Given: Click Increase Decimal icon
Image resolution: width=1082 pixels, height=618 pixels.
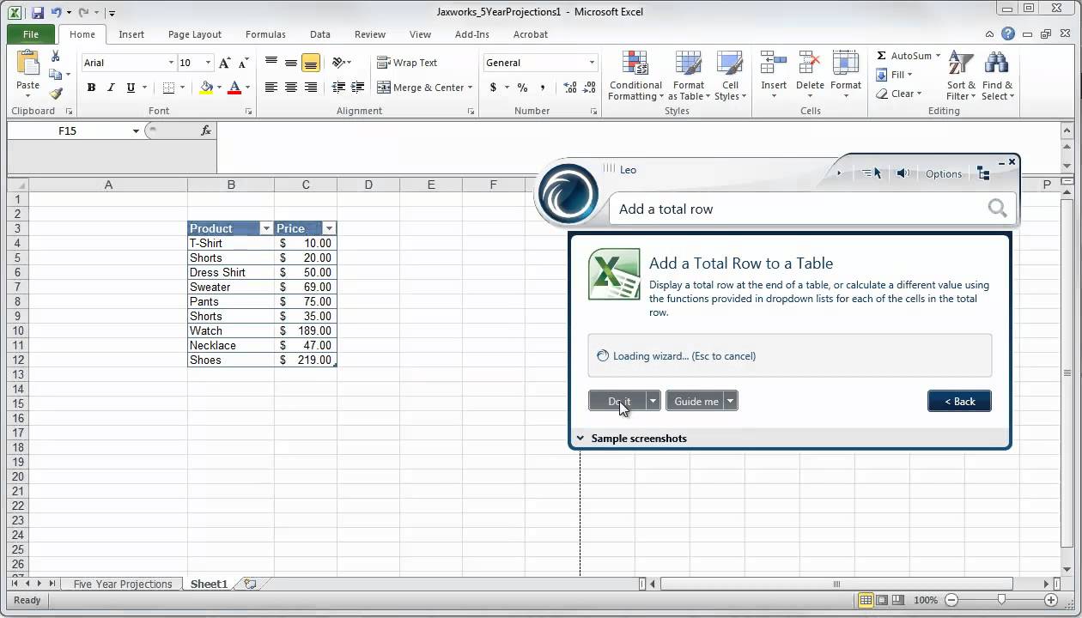Looking at the screenshot, I should coord(570,88).
